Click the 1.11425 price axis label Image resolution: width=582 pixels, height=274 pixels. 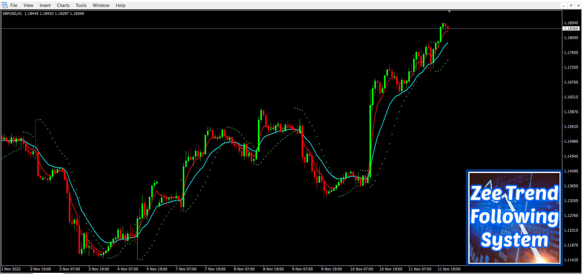point(571,260)
